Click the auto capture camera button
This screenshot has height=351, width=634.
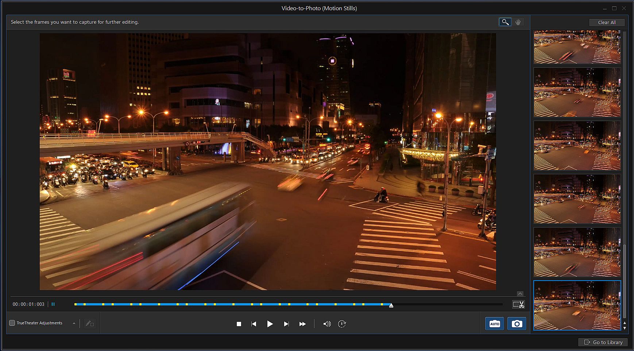(x=495, y=324)
